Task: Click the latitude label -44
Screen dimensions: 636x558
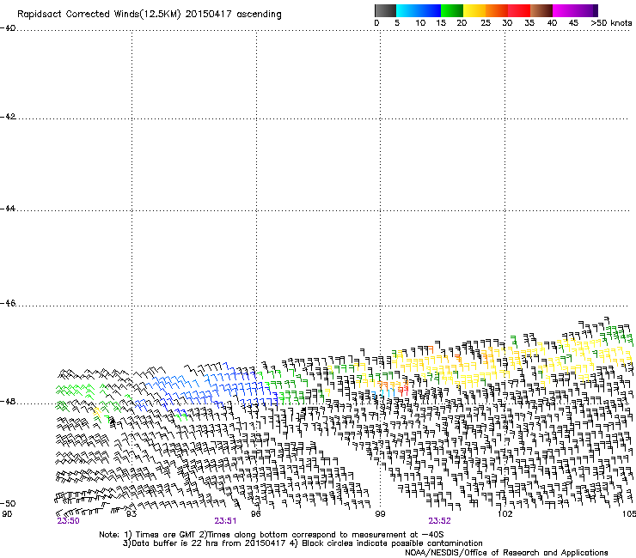Action: [8, 209]
